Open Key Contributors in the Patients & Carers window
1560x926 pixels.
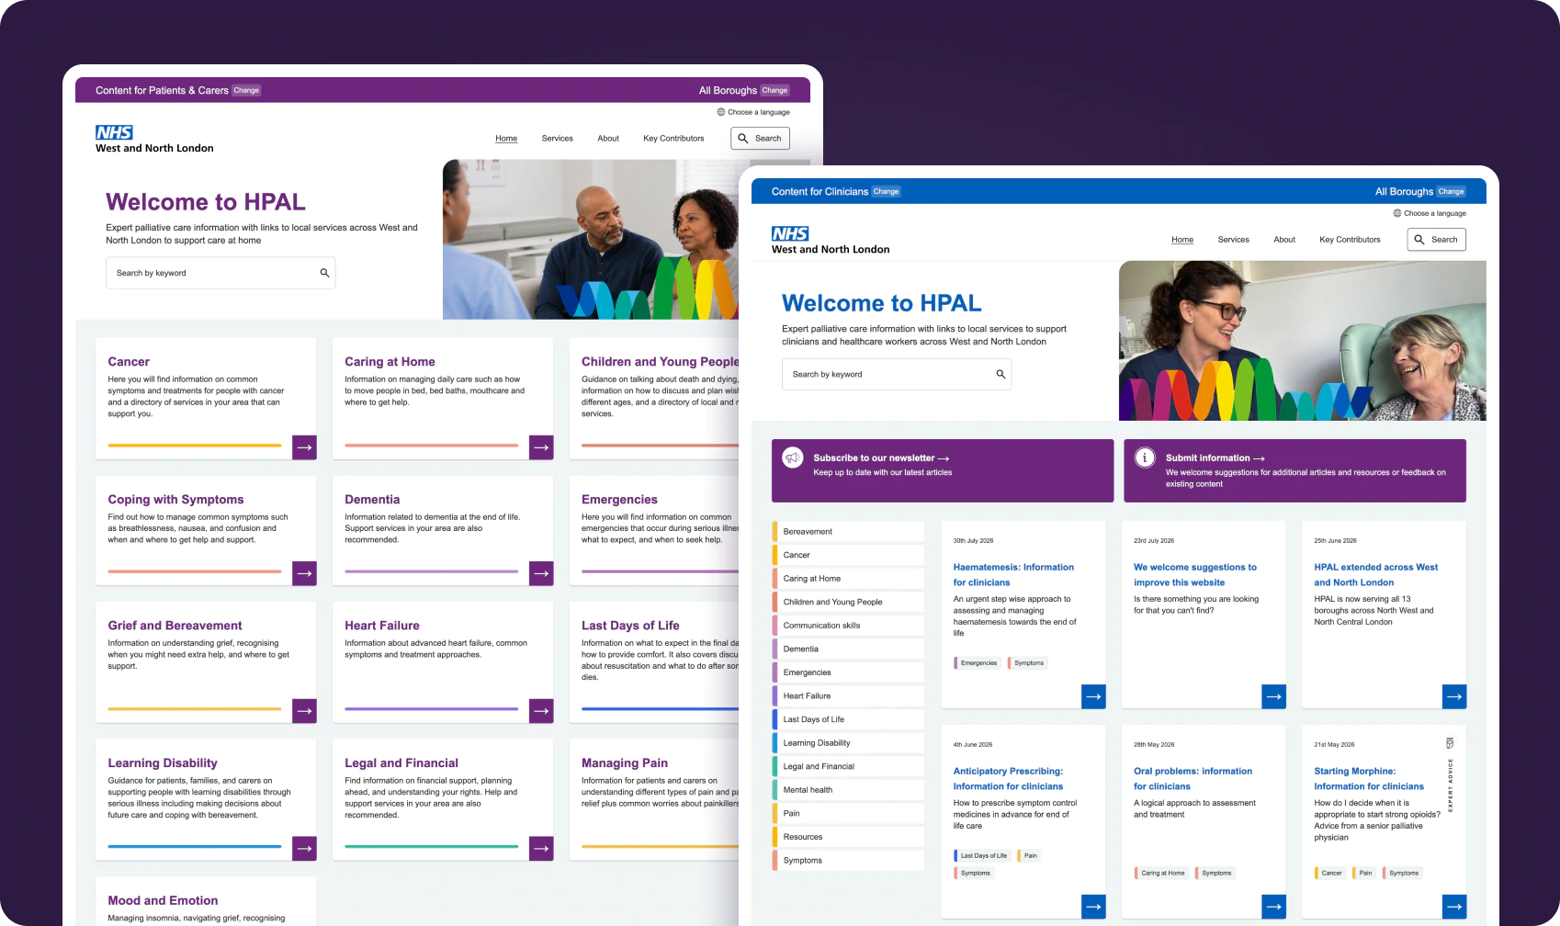pos(673,139)
